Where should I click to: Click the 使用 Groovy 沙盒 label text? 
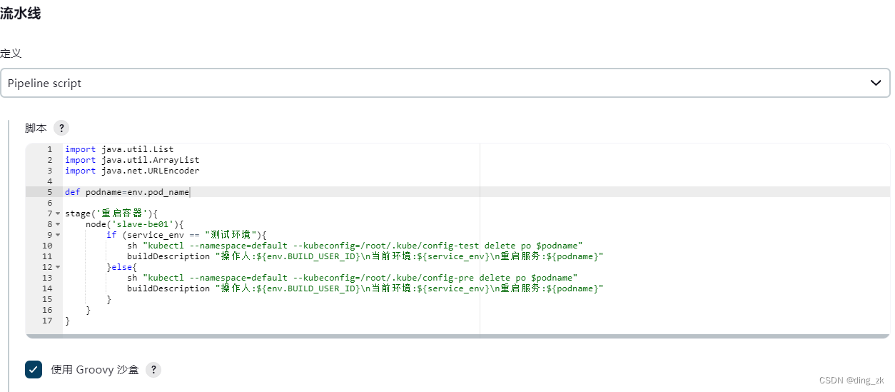click(95, 370)
